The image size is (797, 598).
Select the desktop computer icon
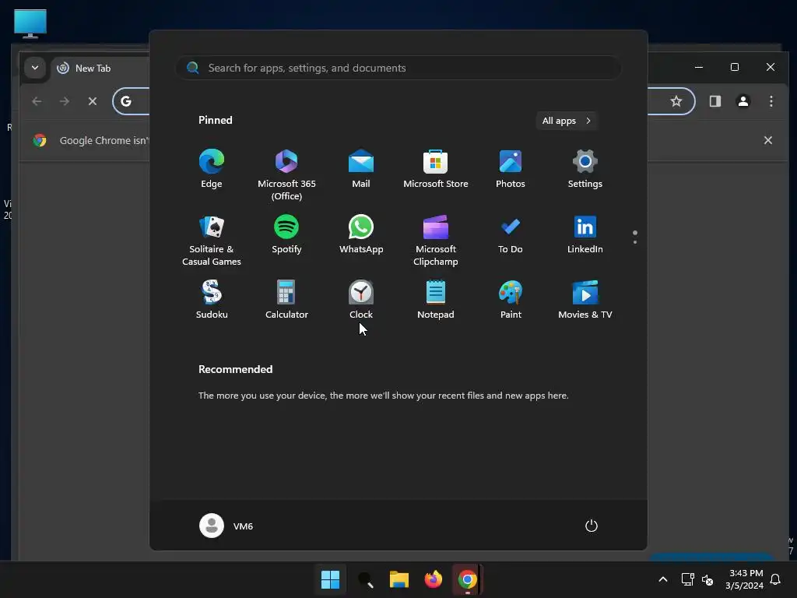click(30, 24)
